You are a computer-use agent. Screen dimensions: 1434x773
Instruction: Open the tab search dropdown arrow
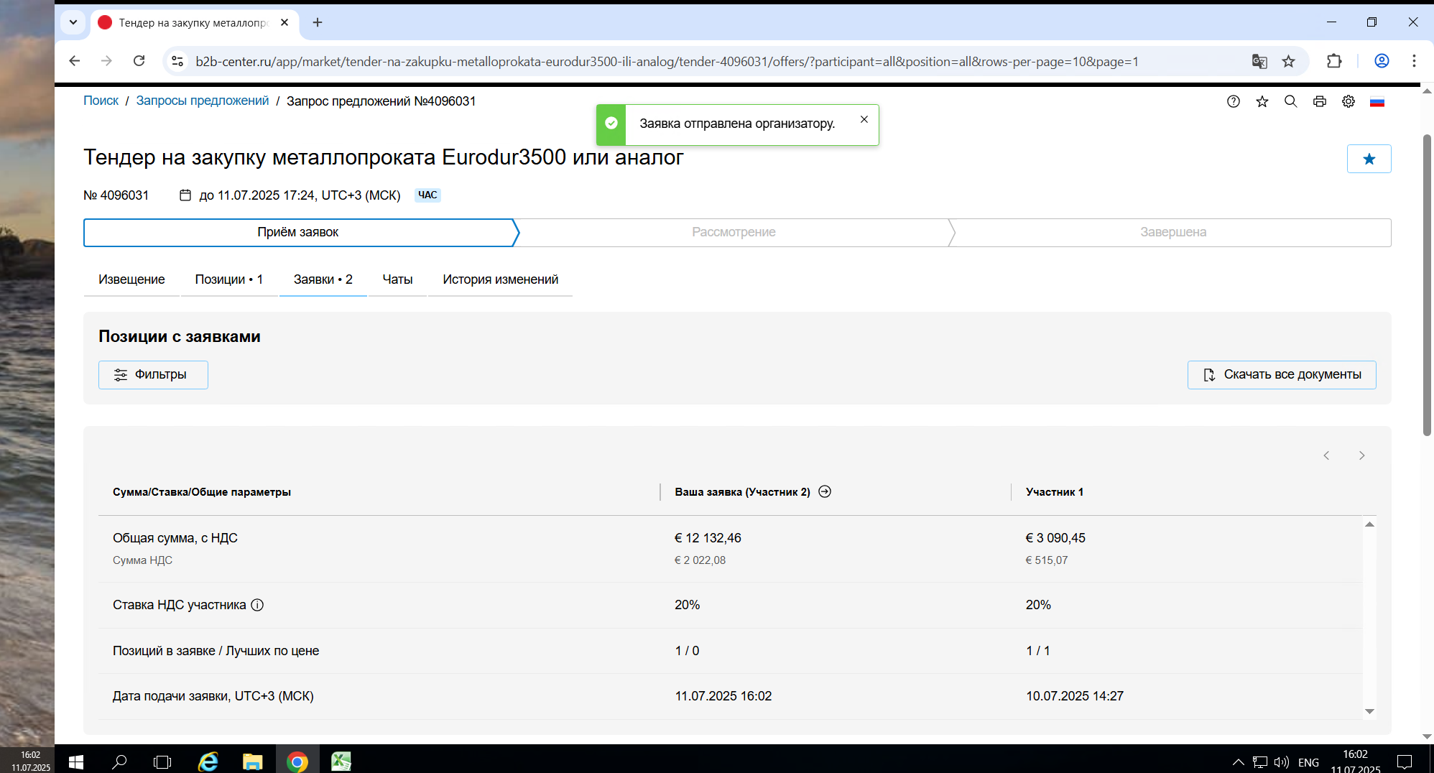(x=73, y=22)
